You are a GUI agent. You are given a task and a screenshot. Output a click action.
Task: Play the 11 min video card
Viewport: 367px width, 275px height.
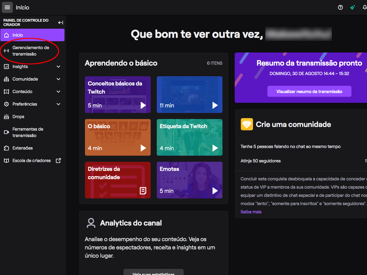pos(215,105)
